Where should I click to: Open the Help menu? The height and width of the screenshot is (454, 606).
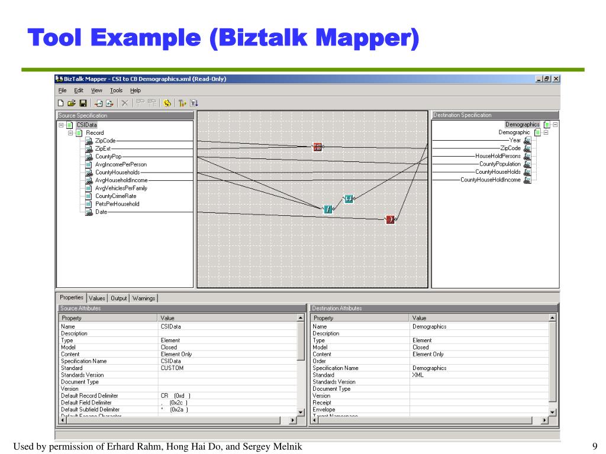[136, 90]
